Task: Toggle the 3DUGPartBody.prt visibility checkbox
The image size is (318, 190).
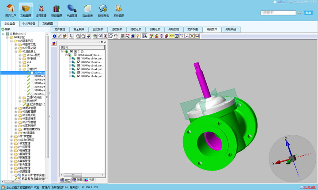Action: (x=79, y=76)
